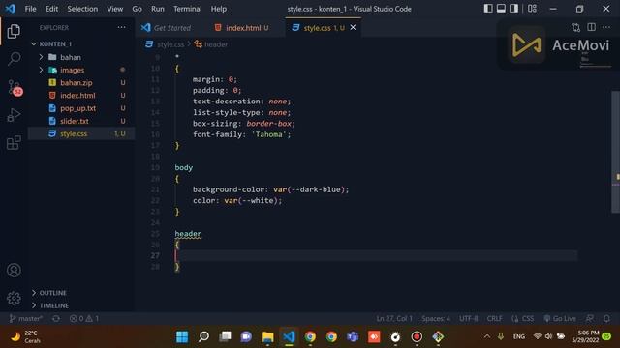Image resolution: width=620 pixels, height=348 pixels.
Task: Click Go Live in status bar
Action: tap(560, 318)
